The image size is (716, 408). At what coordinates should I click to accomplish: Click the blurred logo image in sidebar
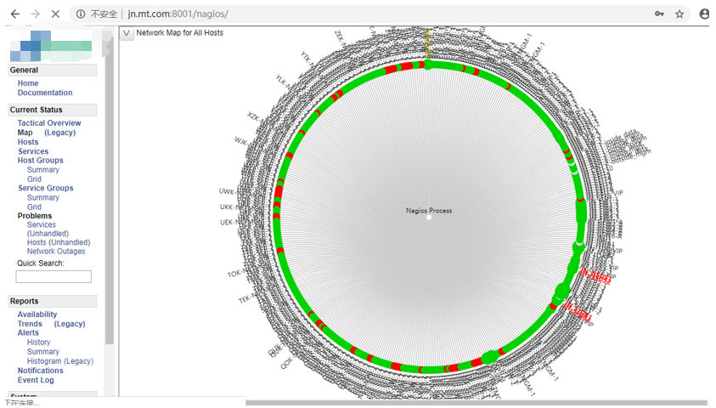coord(52,46)
